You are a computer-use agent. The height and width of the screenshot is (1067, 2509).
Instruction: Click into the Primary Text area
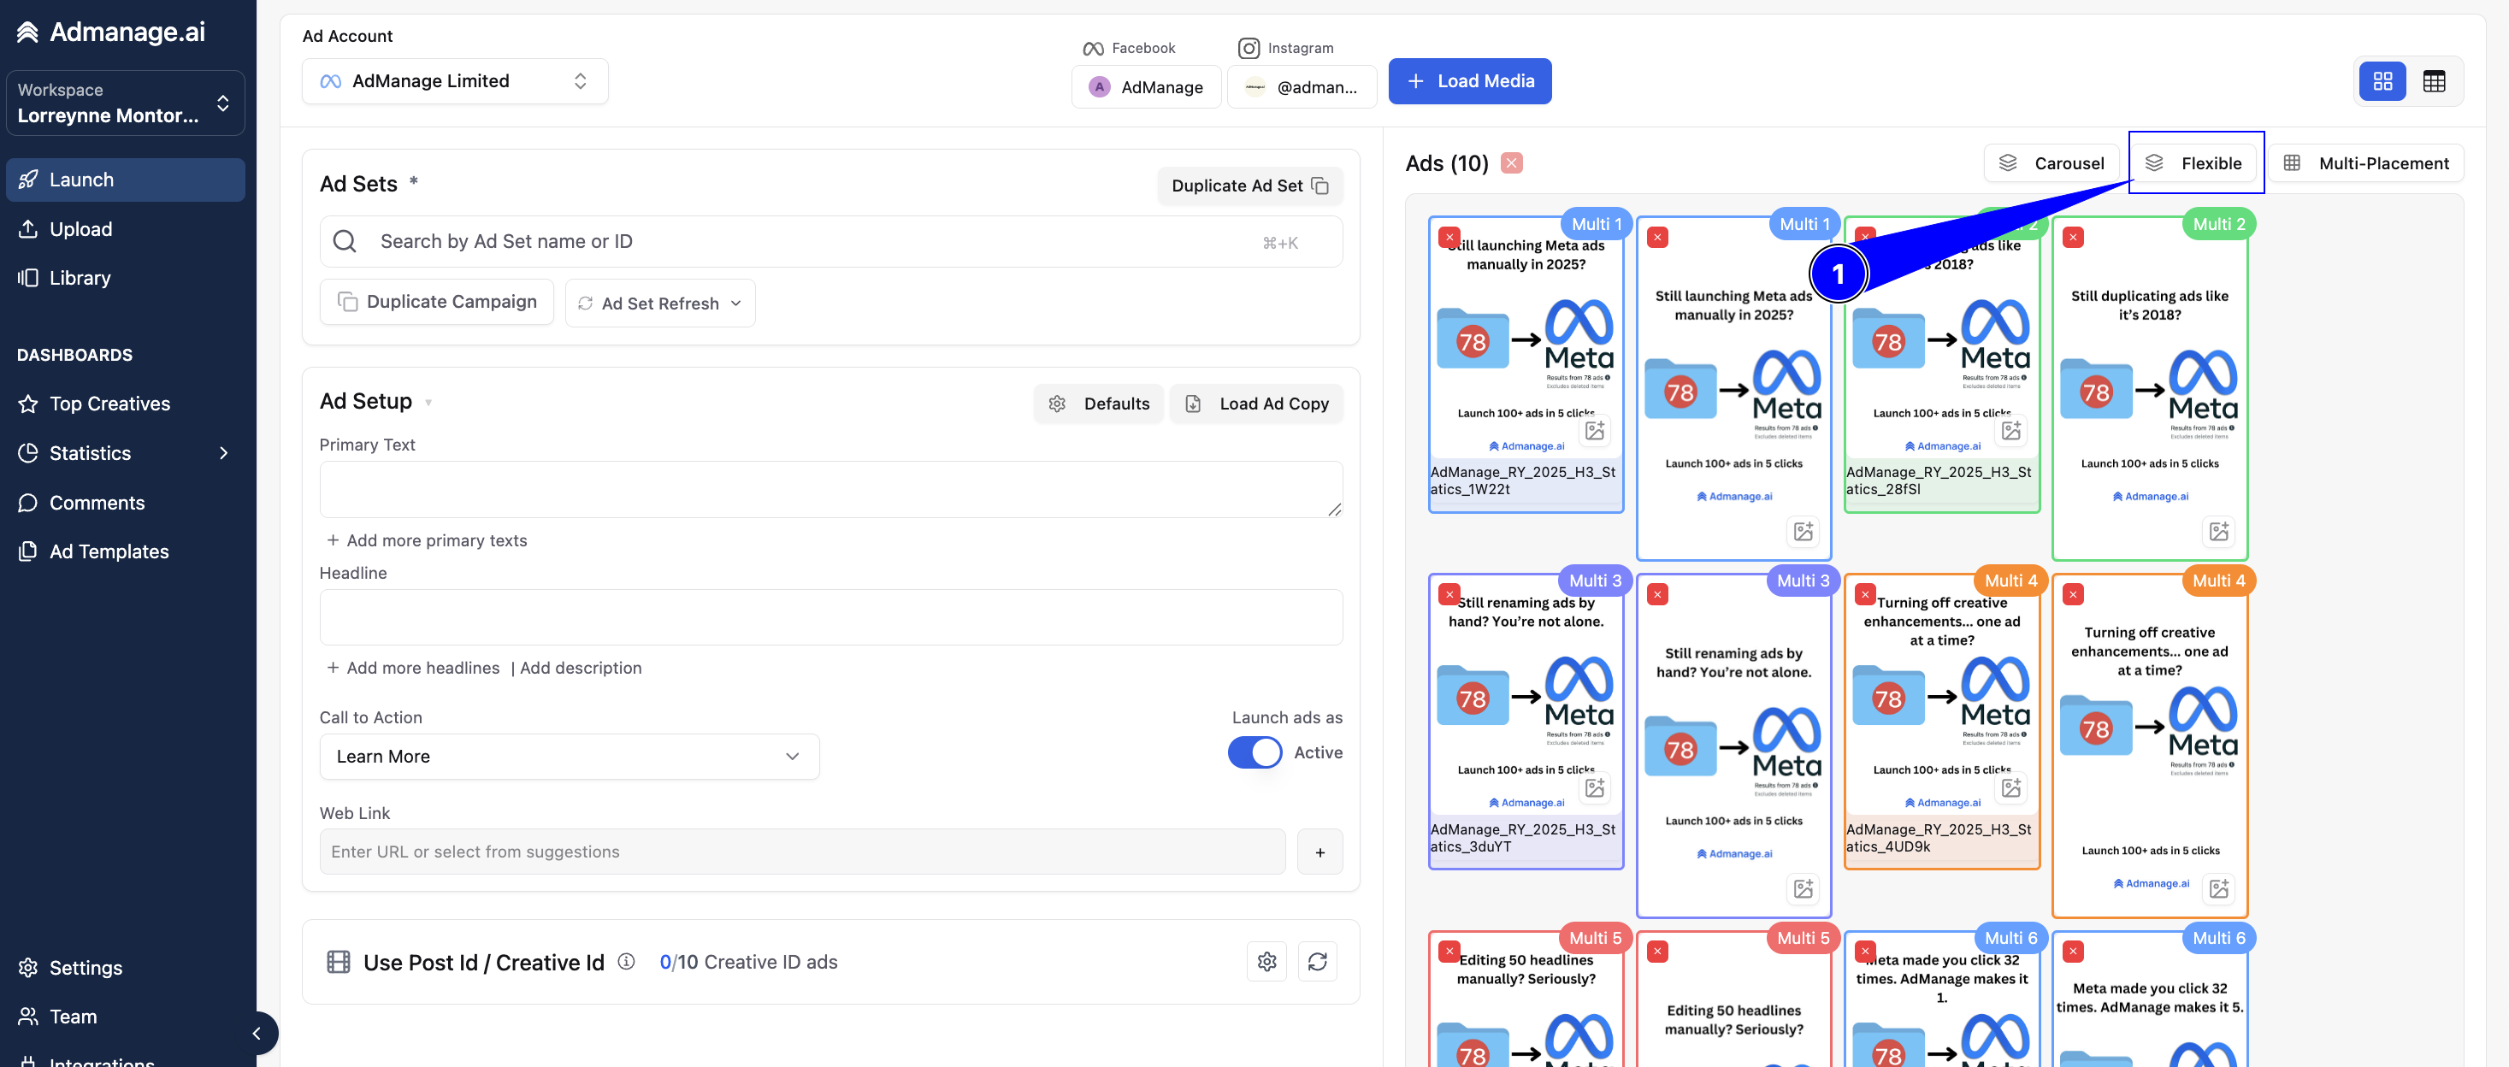(x=831, y=490)
